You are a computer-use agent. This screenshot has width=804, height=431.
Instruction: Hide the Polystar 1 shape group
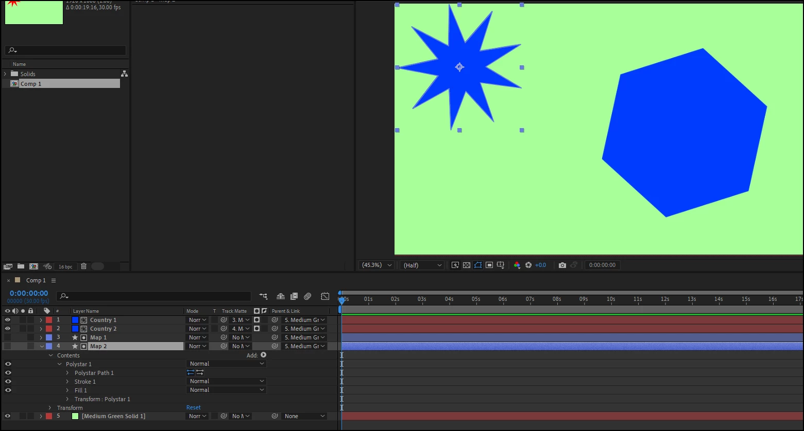(x=8, y=364)
